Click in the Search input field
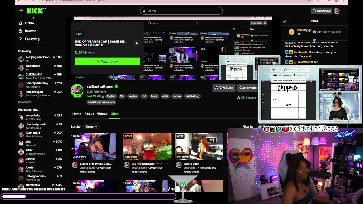The height and width of the screenshot is (204, 363). click(x=181, y=11)
